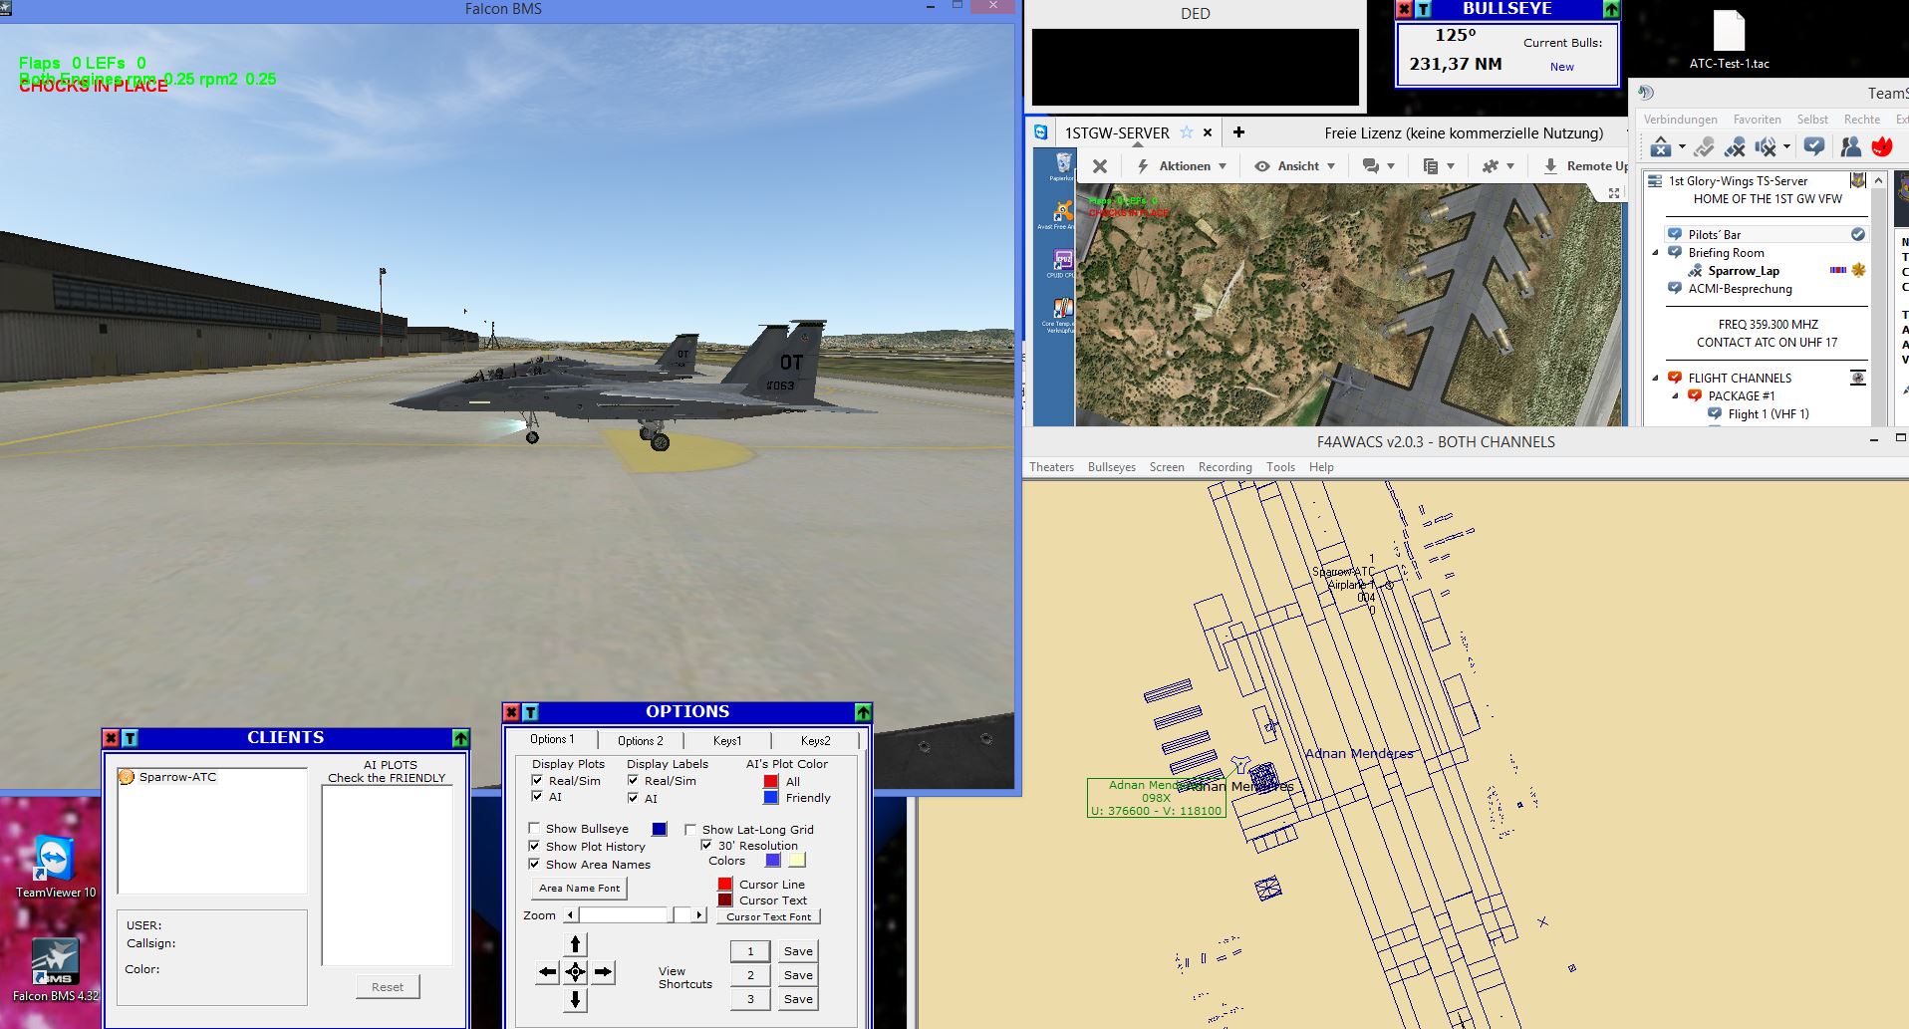
Task: Pan the map right with the right arrow
Action: (x=603, y=971)
